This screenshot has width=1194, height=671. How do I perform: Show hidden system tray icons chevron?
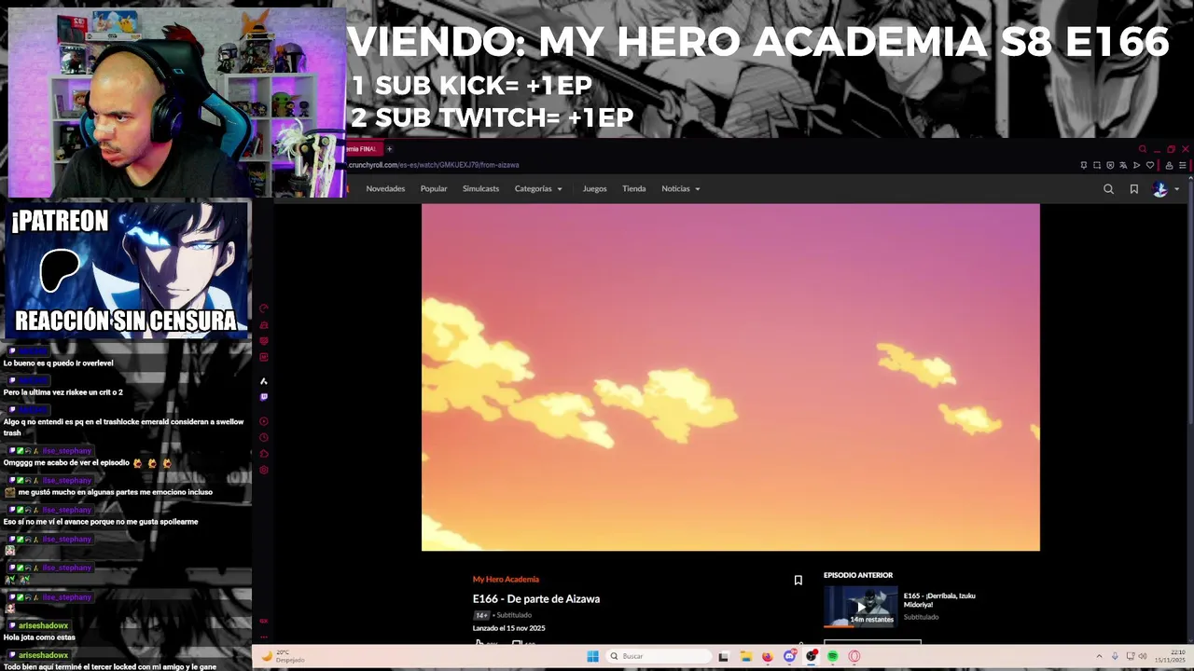(x=1100, y=656)
